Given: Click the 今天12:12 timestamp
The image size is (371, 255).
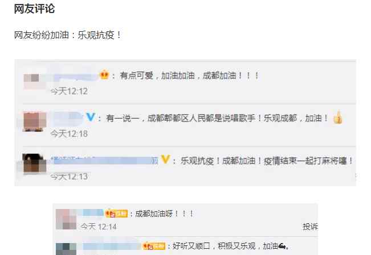Looking at the screenshot, I should [69, 91].
